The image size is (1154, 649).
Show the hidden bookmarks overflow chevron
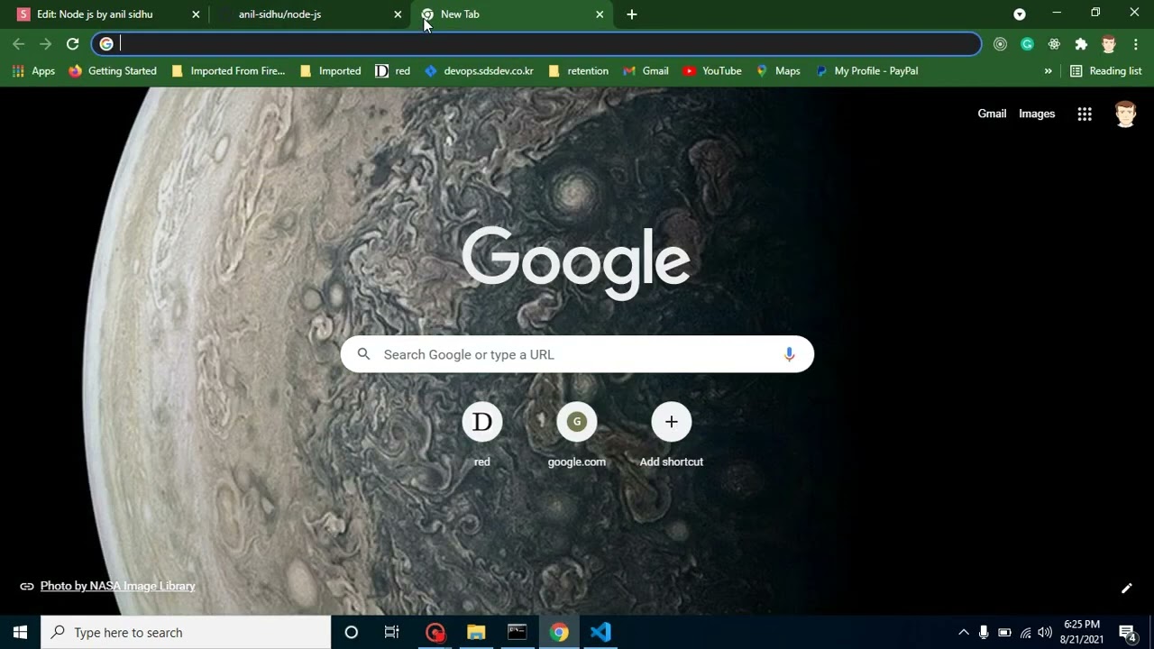coord(1048,71)
